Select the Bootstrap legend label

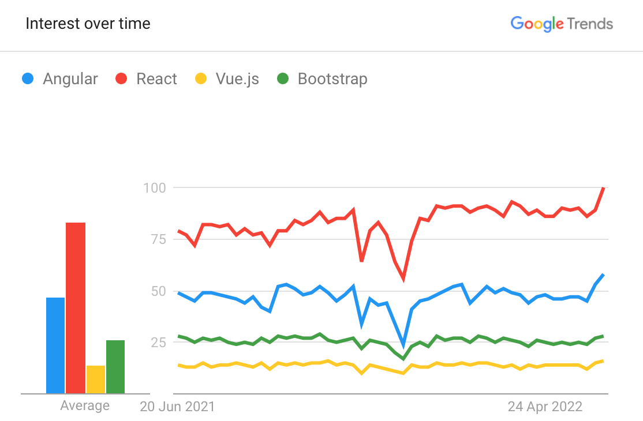[x=332, y=79]
